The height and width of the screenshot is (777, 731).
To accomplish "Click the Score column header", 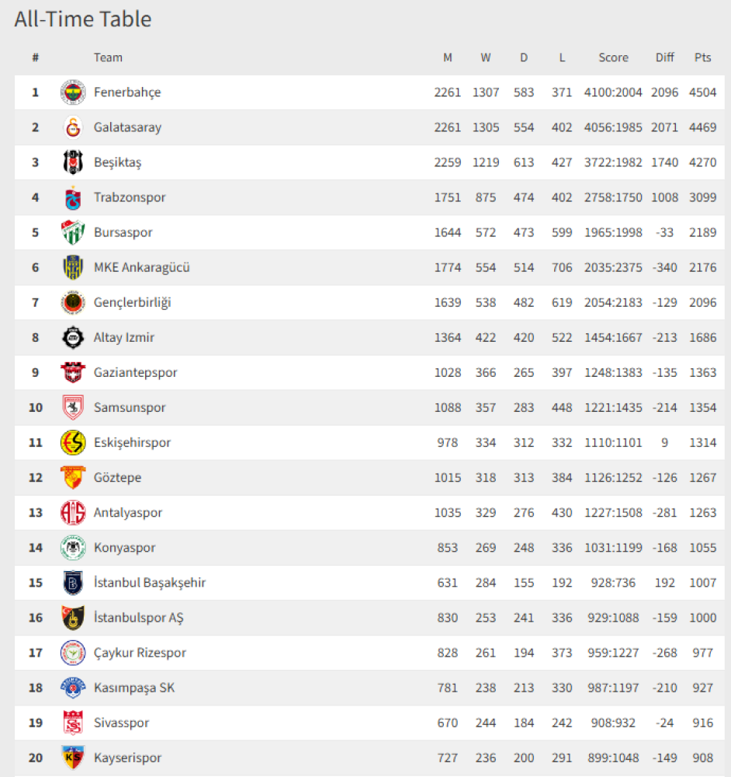I will (x=613, y=57).
